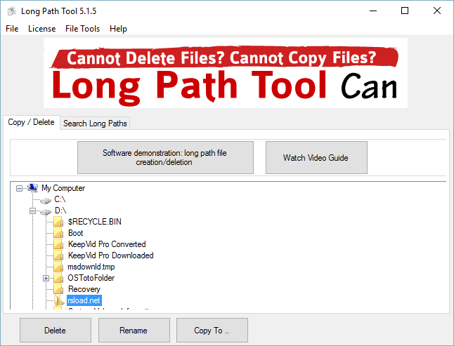Open the License menu
Screen dimensions: 454x346
click(41, 29)
